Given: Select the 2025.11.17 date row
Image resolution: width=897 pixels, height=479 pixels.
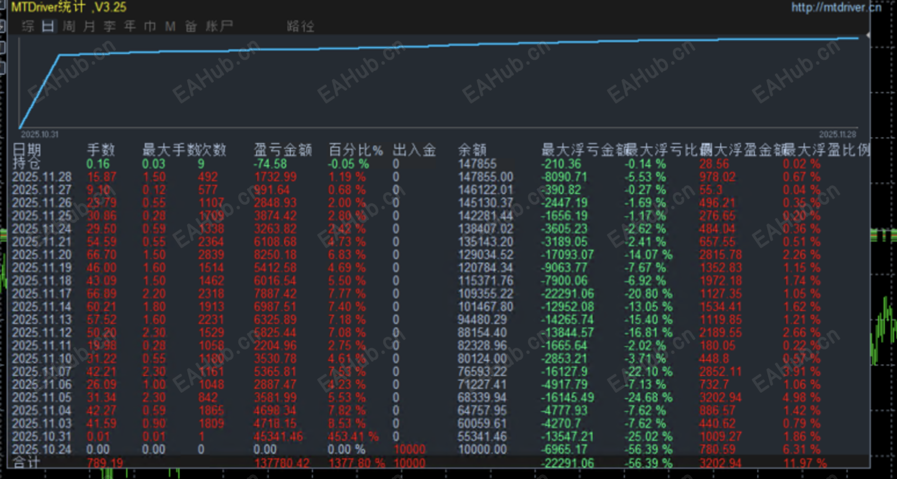Looking at the screenshot, I should (42, 294).
